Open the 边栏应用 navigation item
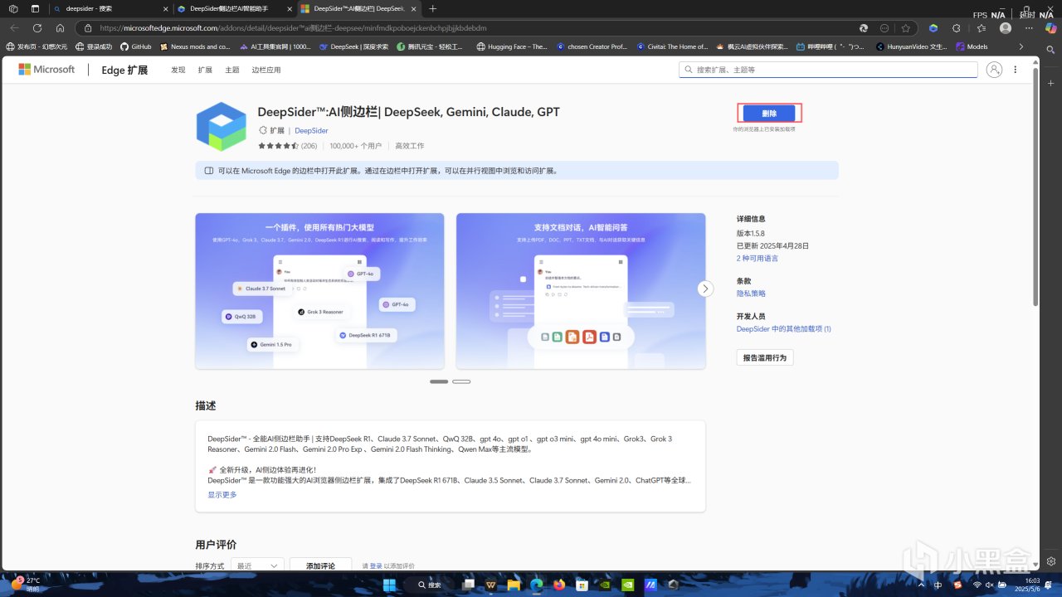This screenshot has height=597, width=1062. point(266,70)
